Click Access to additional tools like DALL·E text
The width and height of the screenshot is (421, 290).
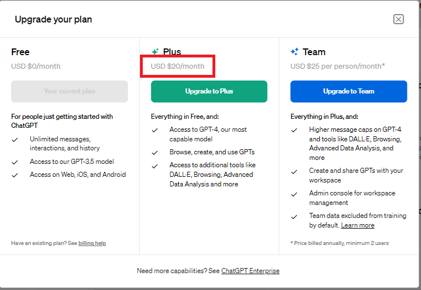[212, 175]
